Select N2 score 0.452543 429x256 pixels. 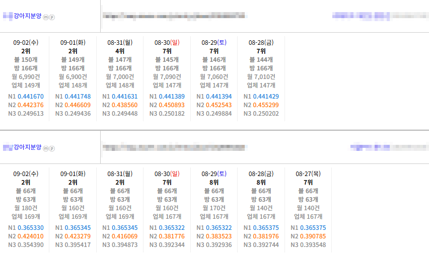(219, 105)
